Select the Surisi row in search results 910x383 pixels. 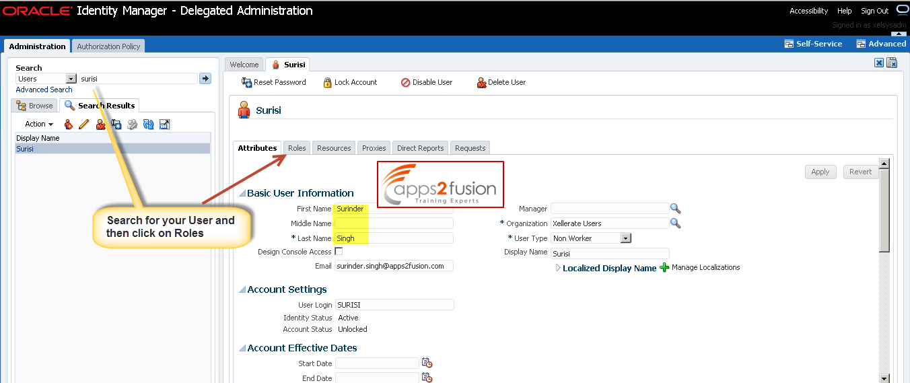point(112,149)
